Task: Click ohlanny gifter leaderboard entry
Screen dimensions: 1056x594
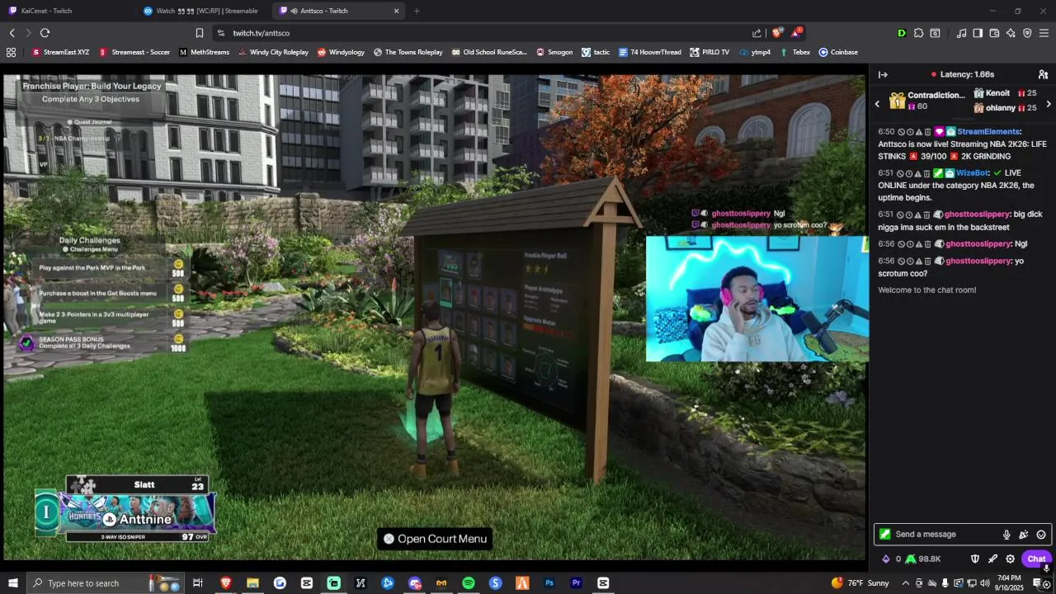Action: coord(1005,108)
